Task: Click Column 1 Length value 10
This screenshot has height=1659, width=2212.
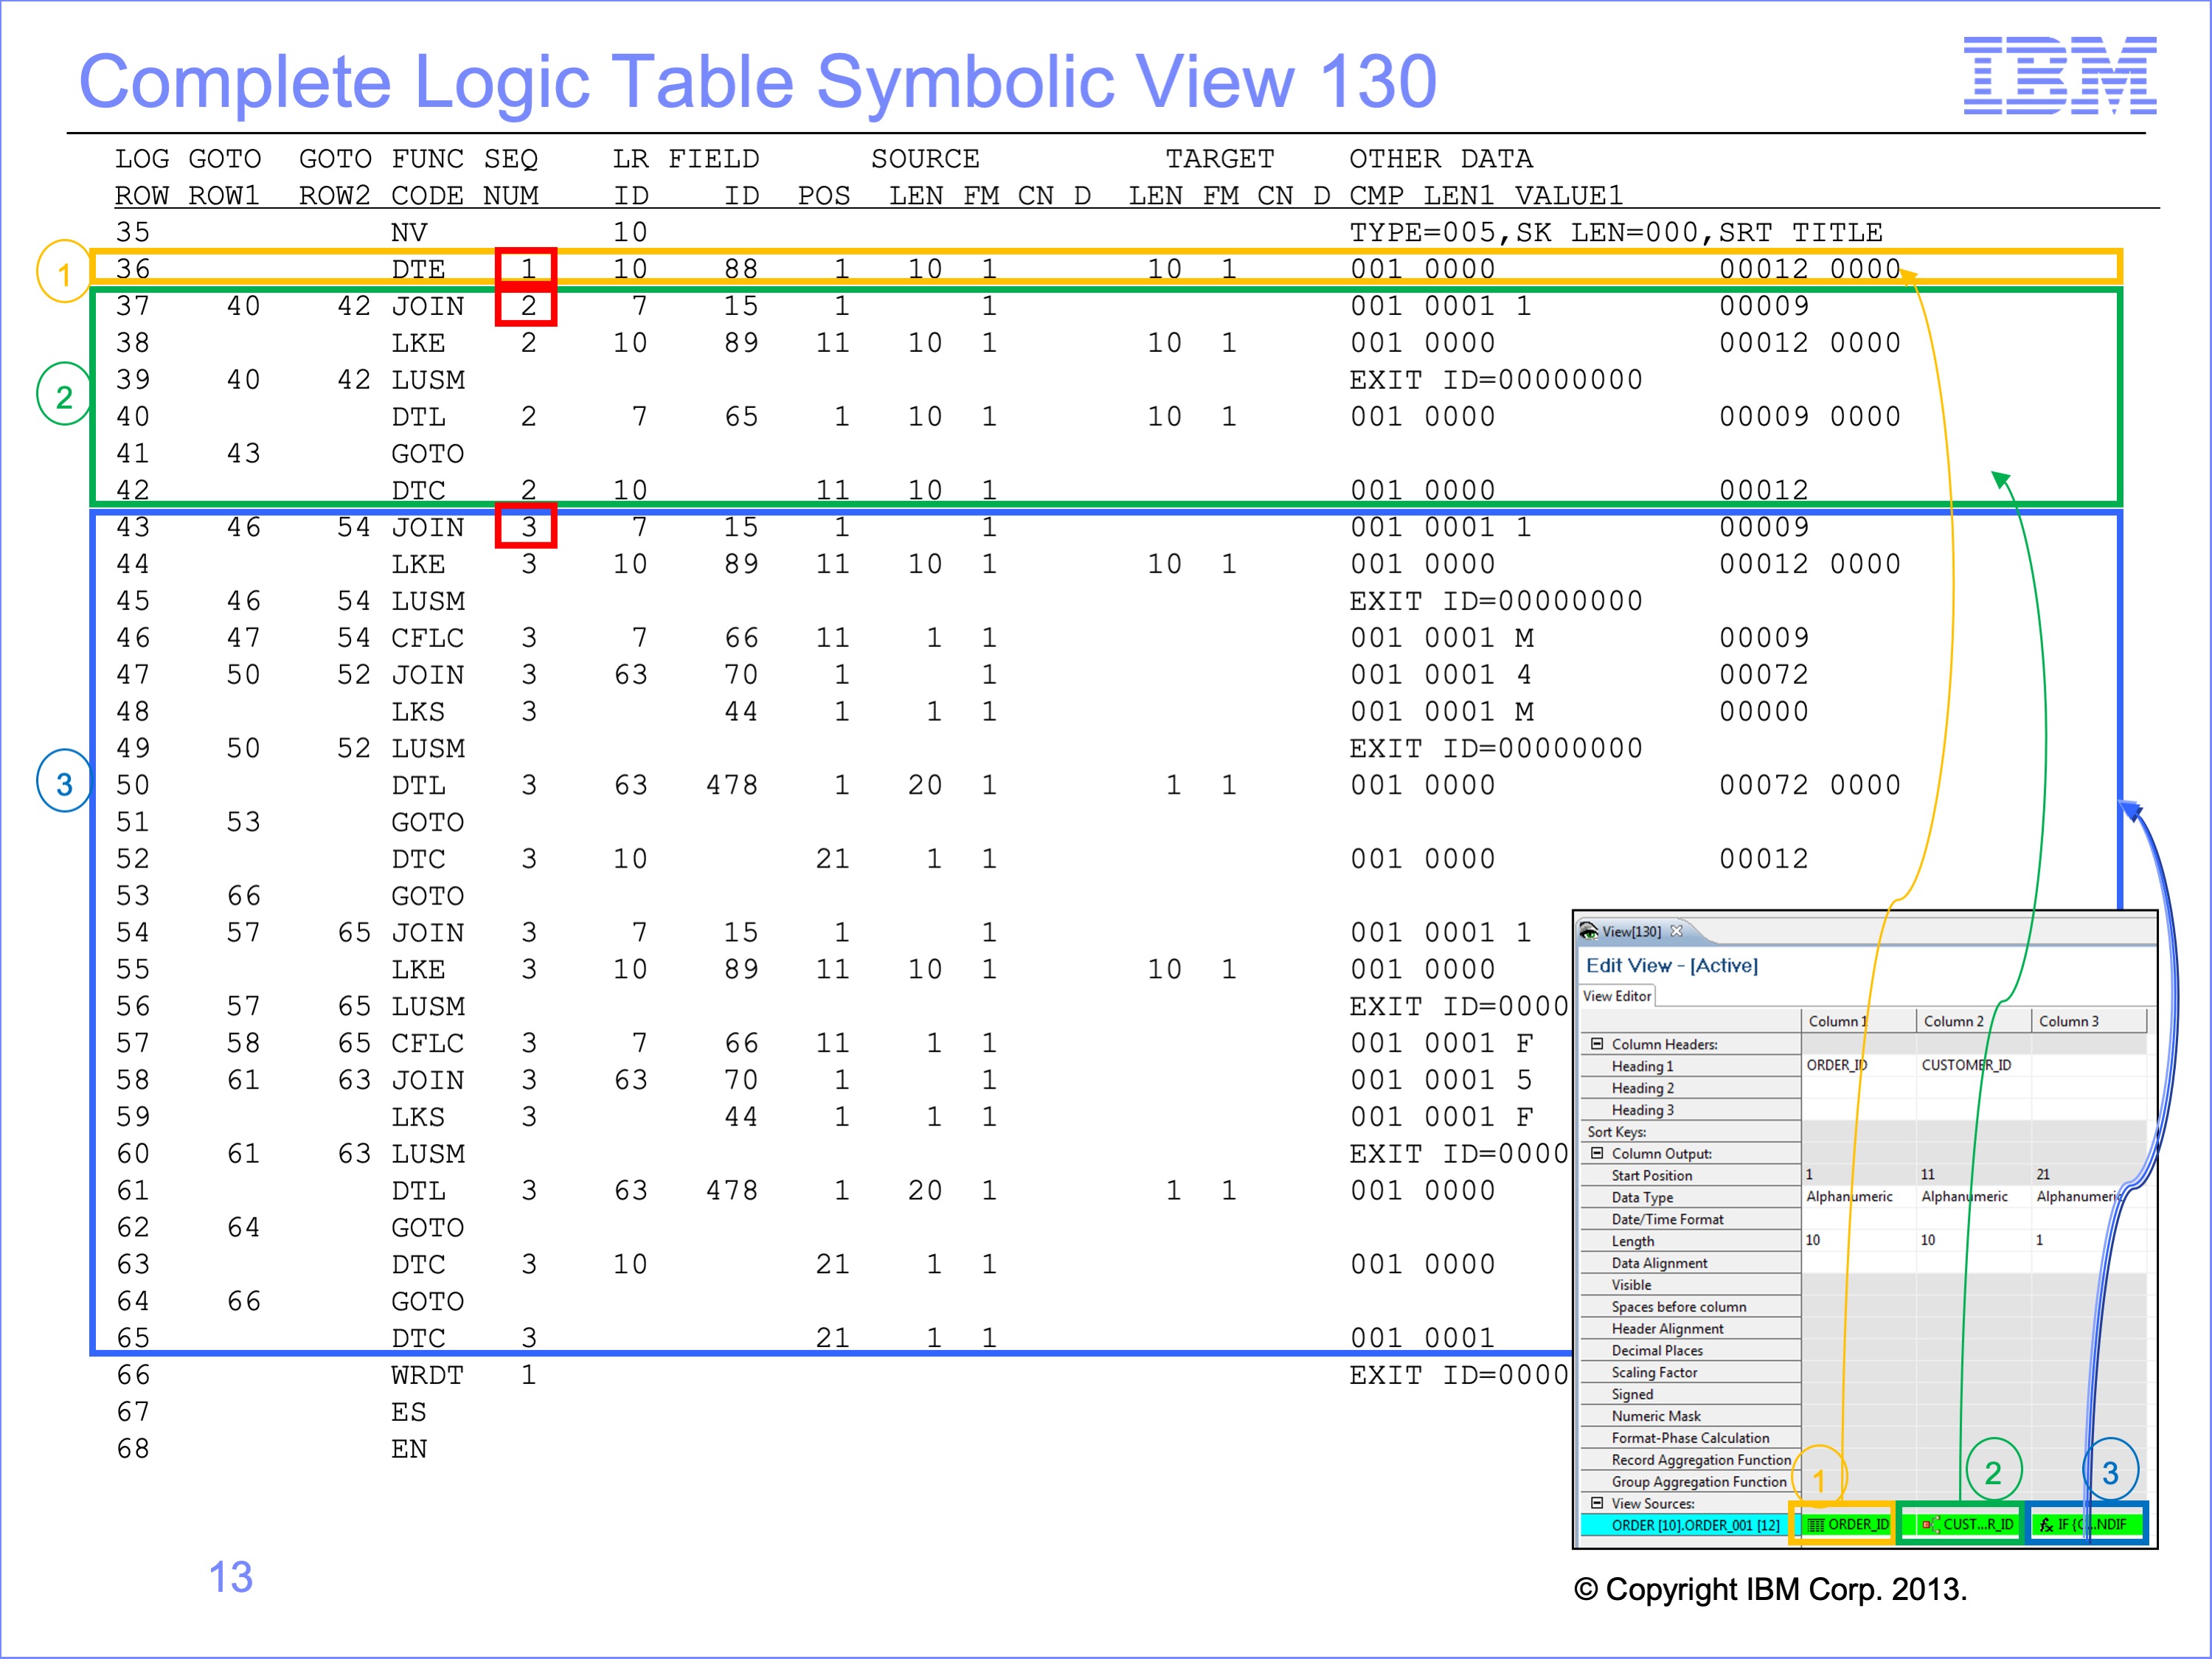Action: [1858, 1240]
